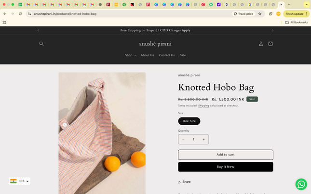
Task: Open the Finish update browser menu
Action: [296, 14]
